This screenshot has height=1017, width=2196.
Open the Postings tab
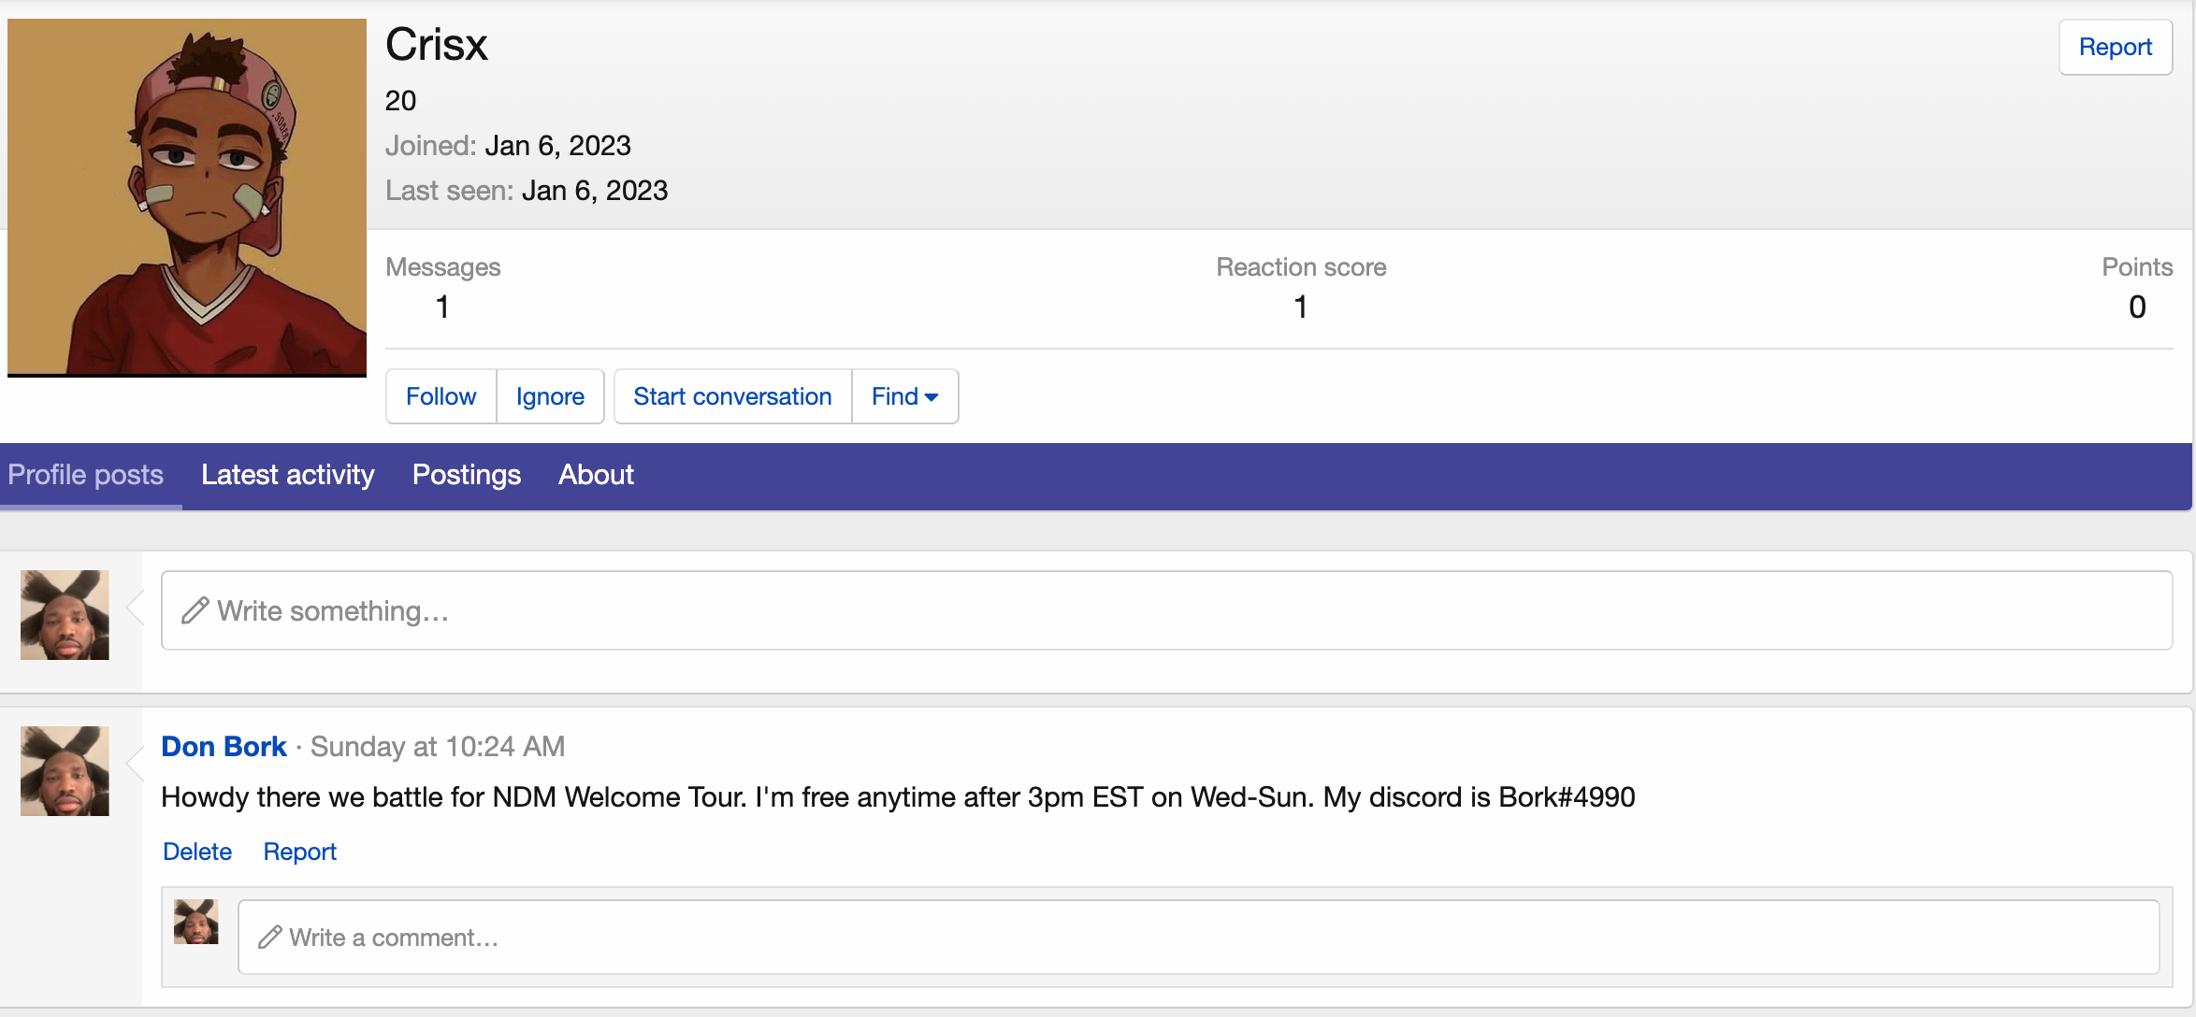coord(467,475)
